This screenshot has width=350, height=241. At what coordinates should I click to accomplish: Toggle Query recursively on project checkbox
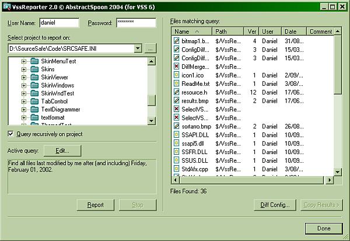(x=11, y=134)
